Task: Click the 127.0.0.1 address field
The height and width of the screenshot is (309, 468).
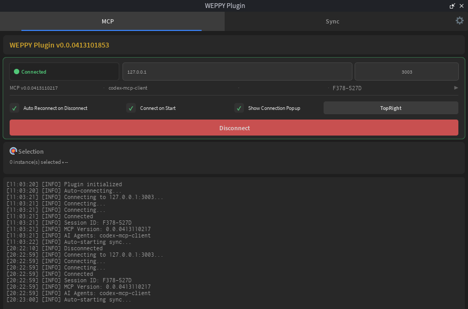Action: tap(237, 71)
